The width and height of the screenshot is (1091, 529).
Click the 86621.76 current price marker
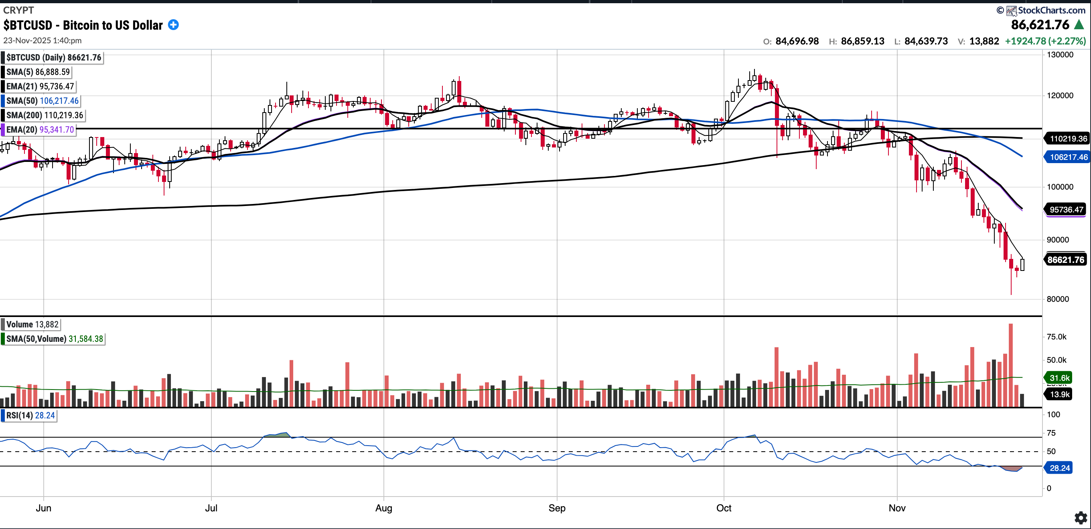(1066, 260)
